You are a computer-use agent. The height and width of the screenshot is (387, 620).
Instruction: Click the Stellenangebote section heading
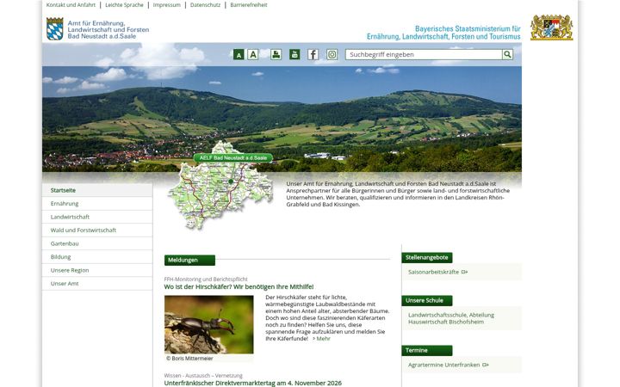427,257
